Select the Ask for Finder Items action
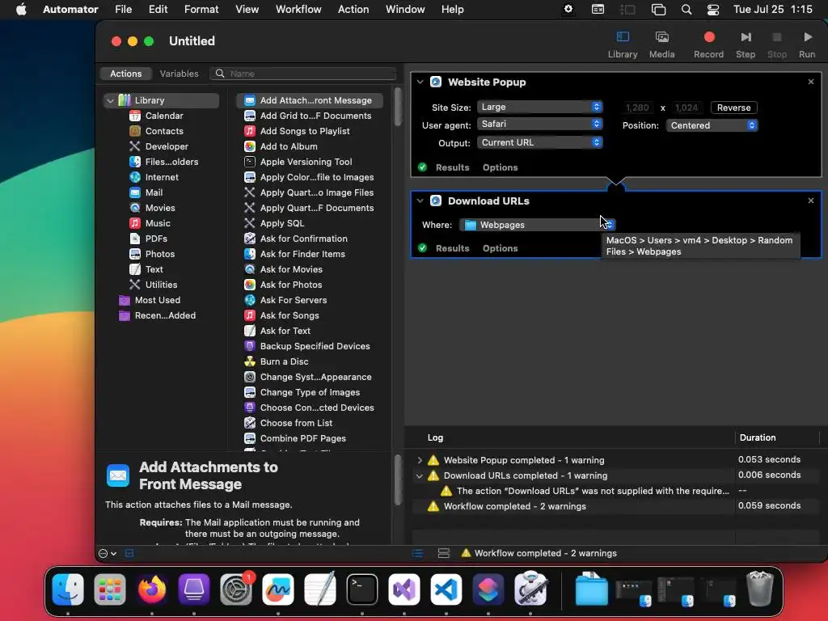This screenshot has height=621, width=828. (x=302, y=253)
